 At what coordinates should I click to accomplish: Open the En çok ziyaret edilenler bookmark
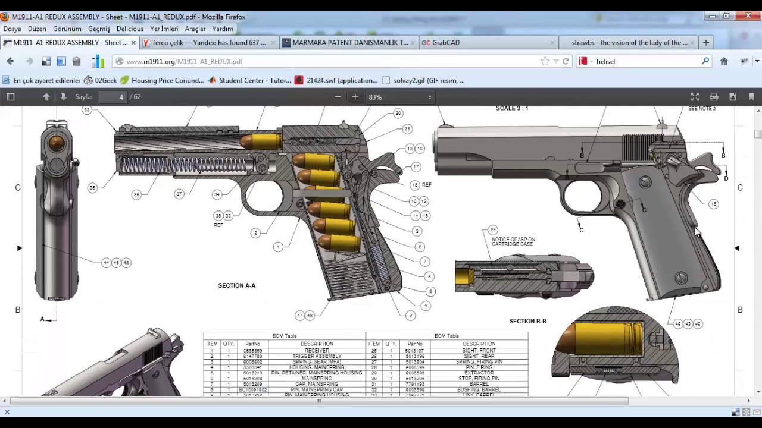click(41, 80)
